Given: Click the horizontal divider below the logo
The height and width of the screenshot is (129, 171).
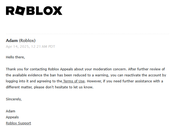Looking at the screenshot, I should pyautogui.click(x=87, y=34).
